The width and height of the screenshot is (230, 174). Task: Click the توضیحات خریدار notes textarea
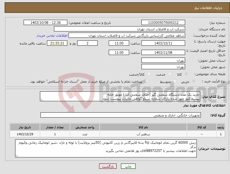tap(106, 148)
